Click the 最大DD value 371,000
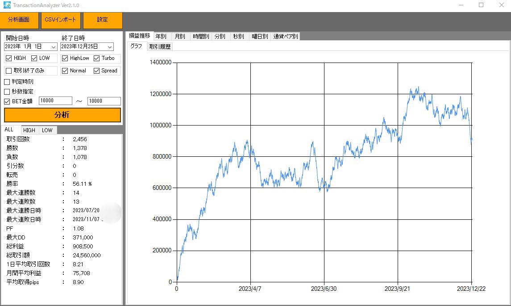This screenshot has width=511, height=306. click(x=83, y=238)
